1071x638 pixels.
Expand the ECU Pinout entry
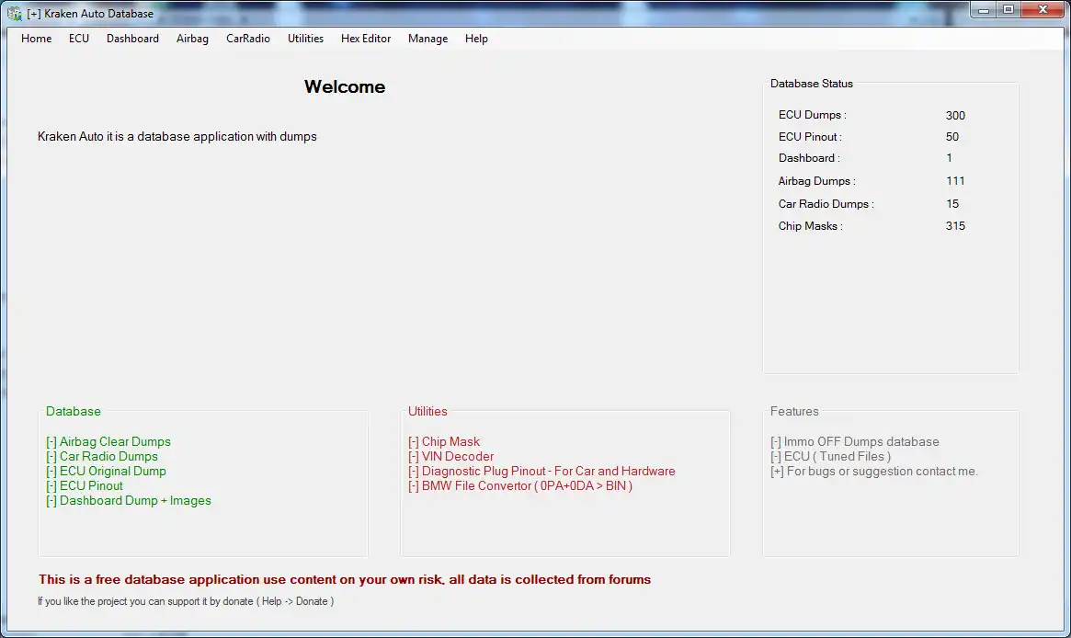click(85, 485)
